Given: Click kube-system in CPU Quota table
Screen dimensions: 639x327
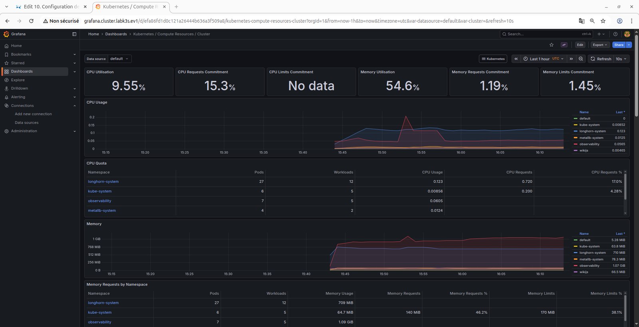Looking at the screenshot, I should click(100, 191).
